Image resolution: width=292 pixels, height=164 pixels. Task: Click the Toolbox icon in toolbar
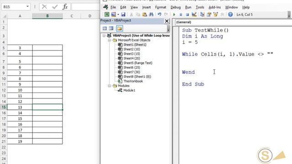click(x=222, y=14)
